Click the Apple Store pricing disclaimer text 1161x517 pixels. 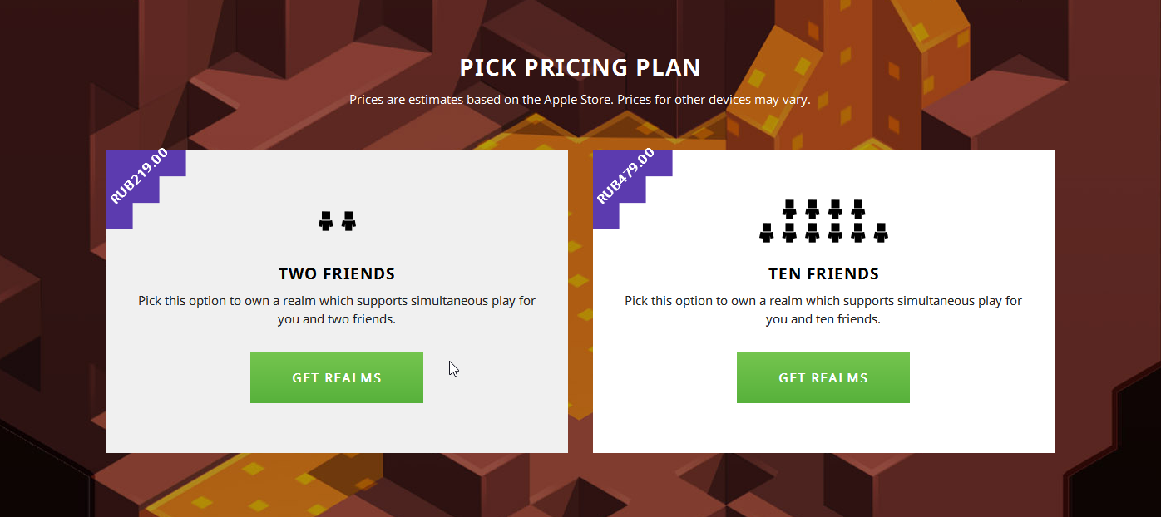pos(580,99)
